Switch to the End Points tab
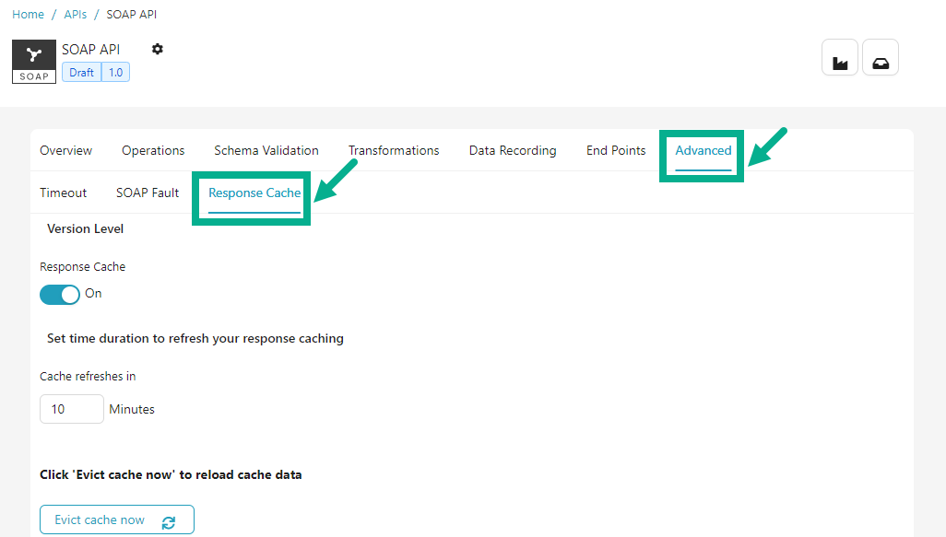This screenshot has height=537, width=946. 616,150
